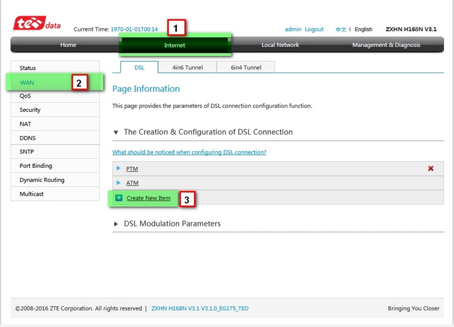Image resolution: width=454 pixels, height=327 pixels.
Task: Expand the ATM connection arrow
Action: [x=119, y=183]
